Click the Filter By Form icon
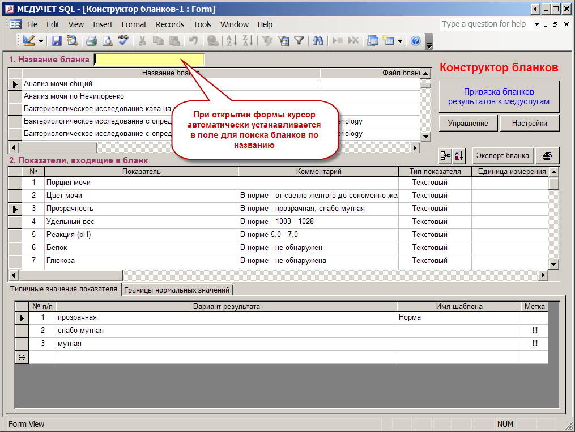The height and width of the screenshot is (432, 575). [283, 41]
